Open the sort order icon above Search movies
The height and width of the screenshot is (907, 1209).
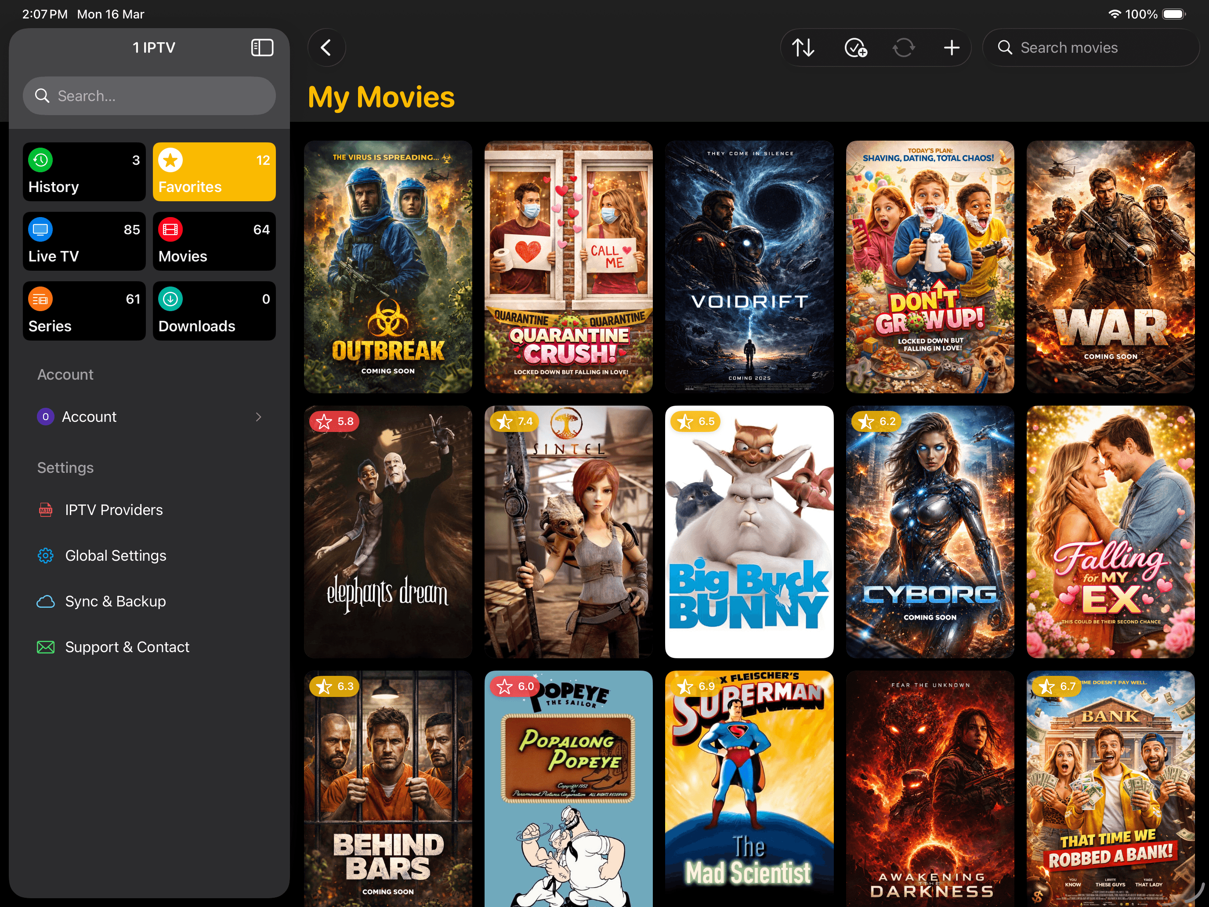tap(803, 47)
